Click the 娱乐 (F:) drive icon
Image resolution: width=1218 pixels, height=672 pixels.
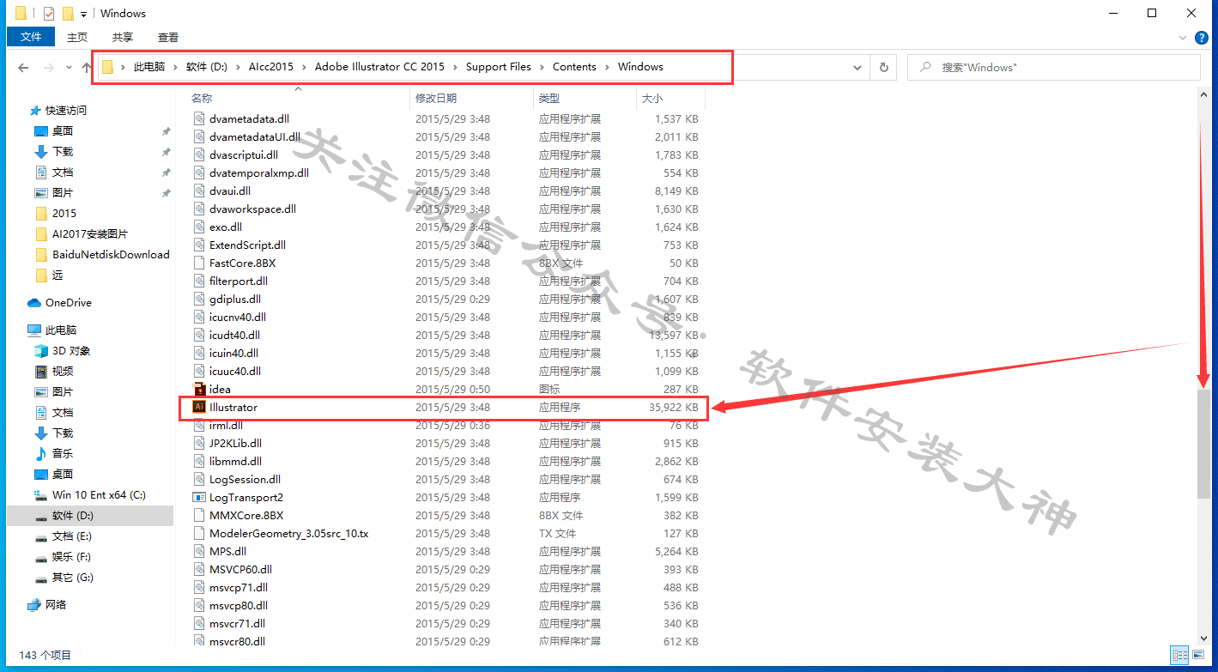[x=40, y=557]
